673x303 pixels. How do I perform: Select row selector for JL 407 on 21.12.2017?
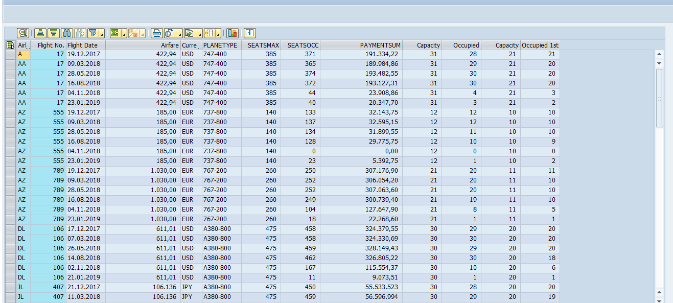(10, 287)
